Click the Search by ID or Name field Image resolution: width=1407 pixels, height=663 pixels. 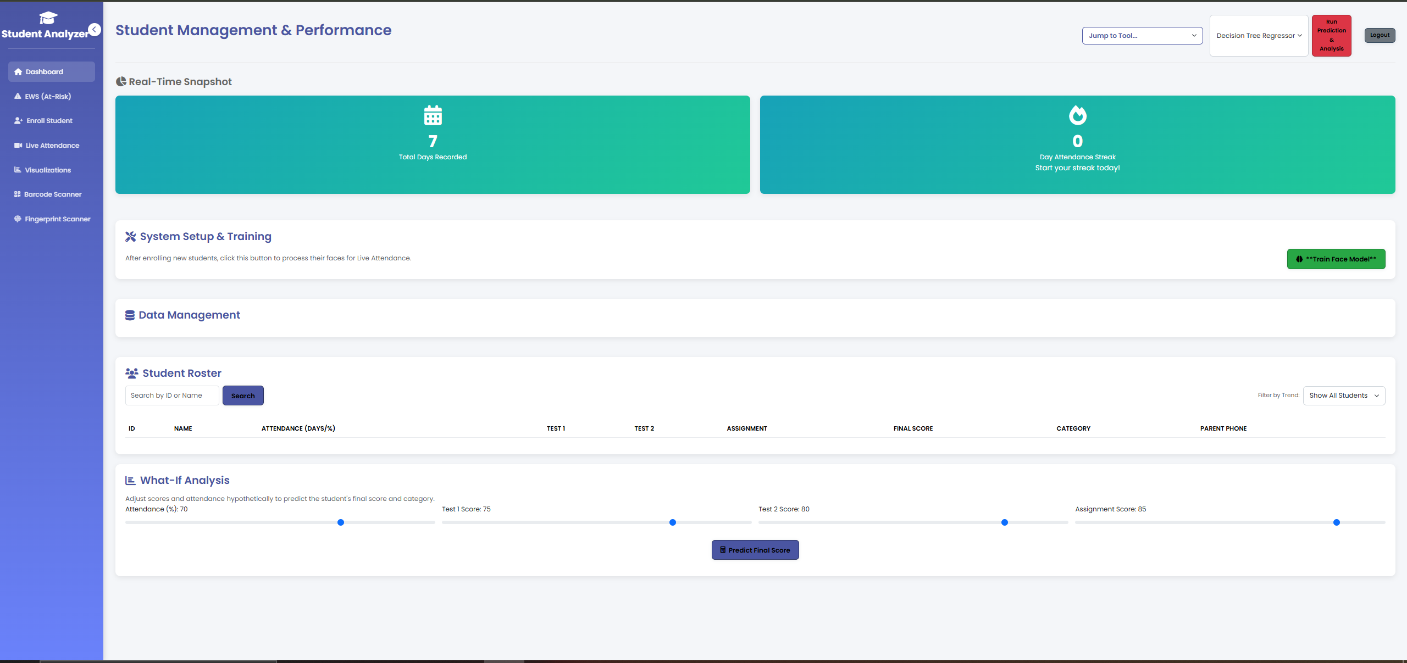point(171,395)
